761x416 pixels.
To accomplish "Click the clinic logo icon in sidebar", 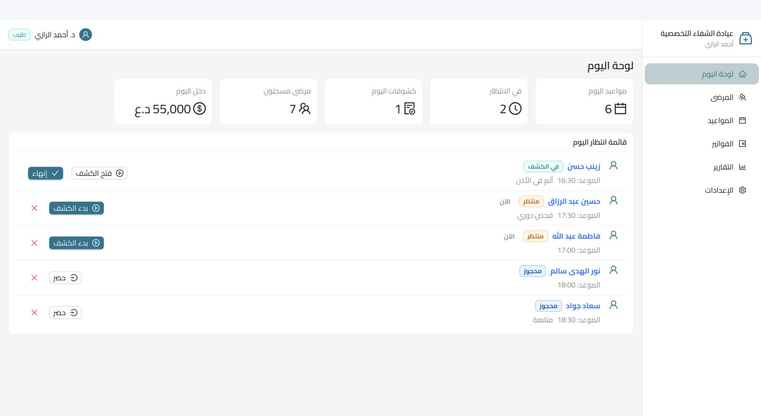I will (x=745, y=38).
